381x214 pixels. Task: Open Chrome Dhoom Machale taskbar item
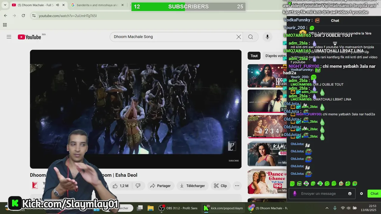point(268,208)
